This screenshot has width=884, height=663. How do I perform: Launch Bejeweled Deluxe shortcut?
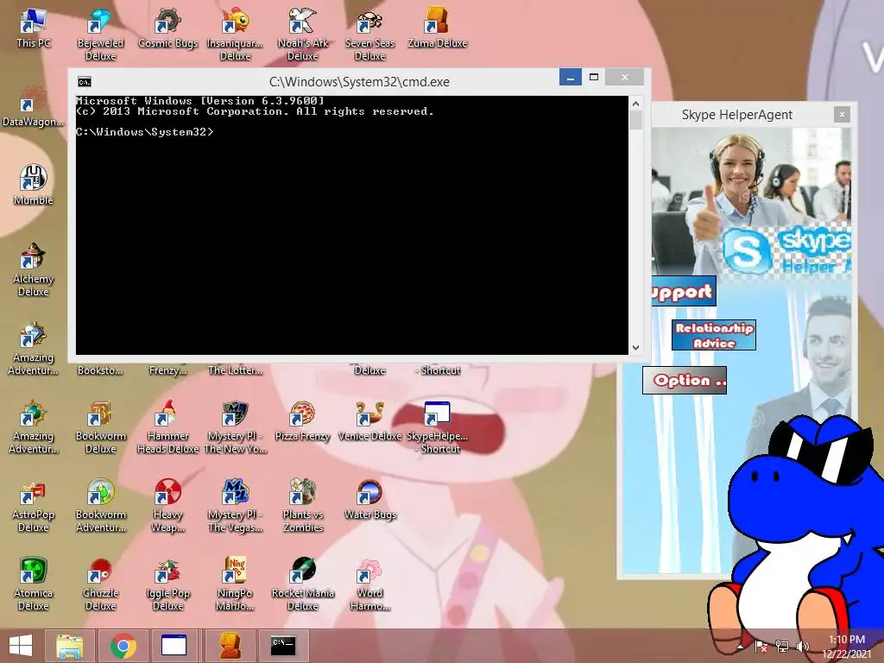[100, 35]
